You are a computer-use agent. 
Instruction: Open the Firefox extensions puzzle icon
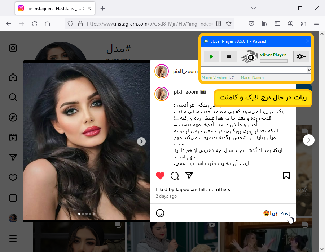click(x=303, y=24)
